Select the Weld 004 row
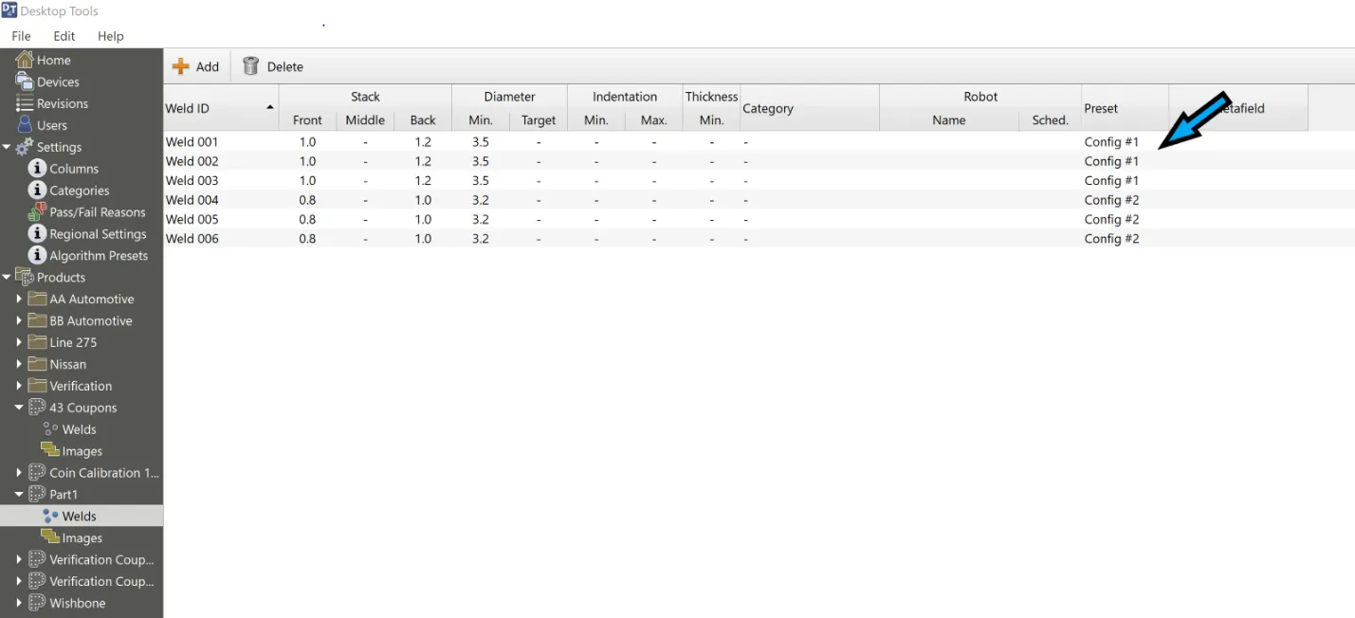The image size is (1355, 618). [x=192, y=200]
